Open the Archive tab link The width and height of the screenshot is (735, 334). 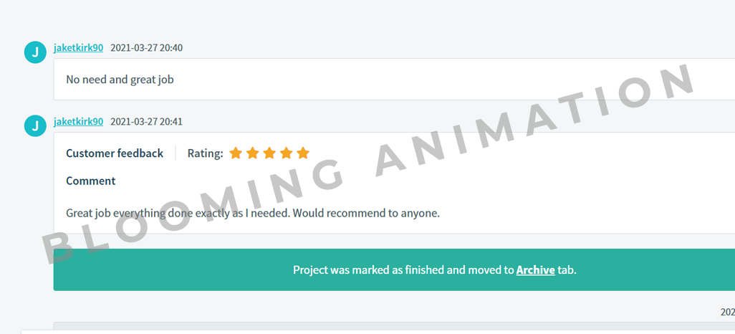[535, 270]
